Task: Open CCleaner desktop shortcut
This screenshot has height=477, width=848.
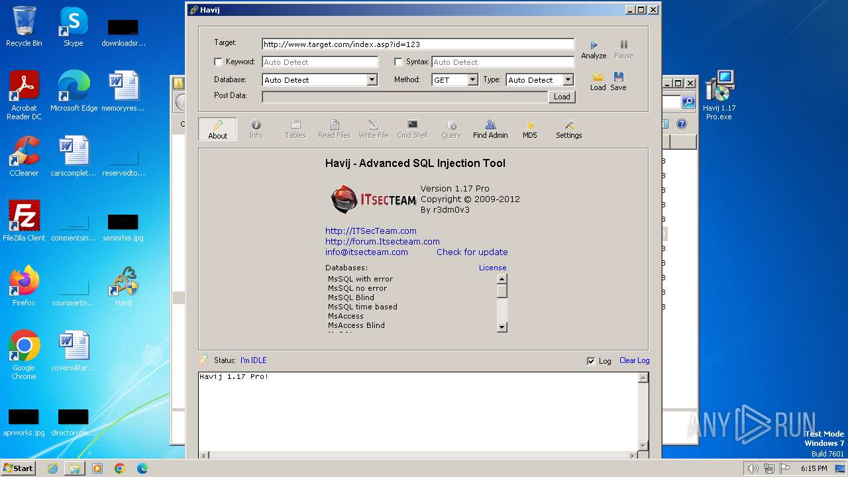Action: [24, 156]
